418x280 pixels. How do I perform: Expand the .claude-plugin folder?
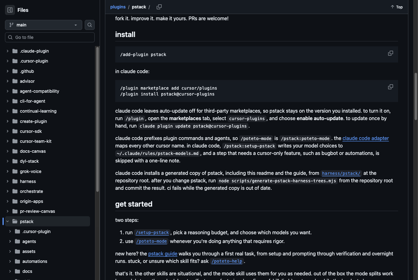click(x=7, y=51)
